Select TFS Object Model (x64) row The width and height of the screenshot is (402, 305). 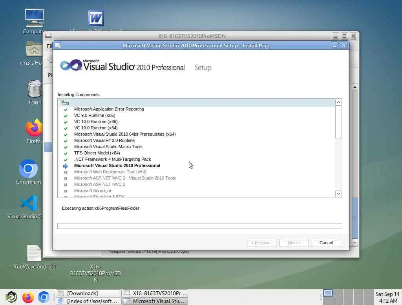click(x=197, y=153)
